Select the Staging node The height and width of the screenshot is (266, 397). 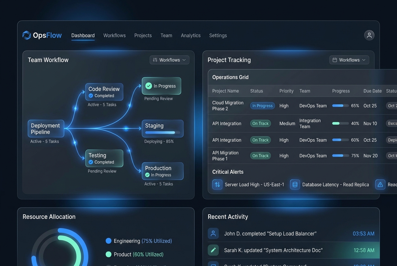click(163, 129)
